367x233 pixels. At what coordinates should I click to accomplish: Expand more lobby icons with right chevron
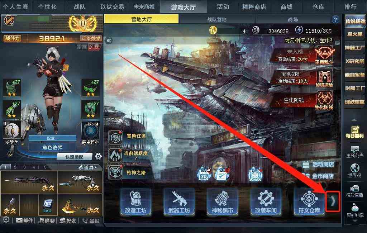[x=333, y=201]
